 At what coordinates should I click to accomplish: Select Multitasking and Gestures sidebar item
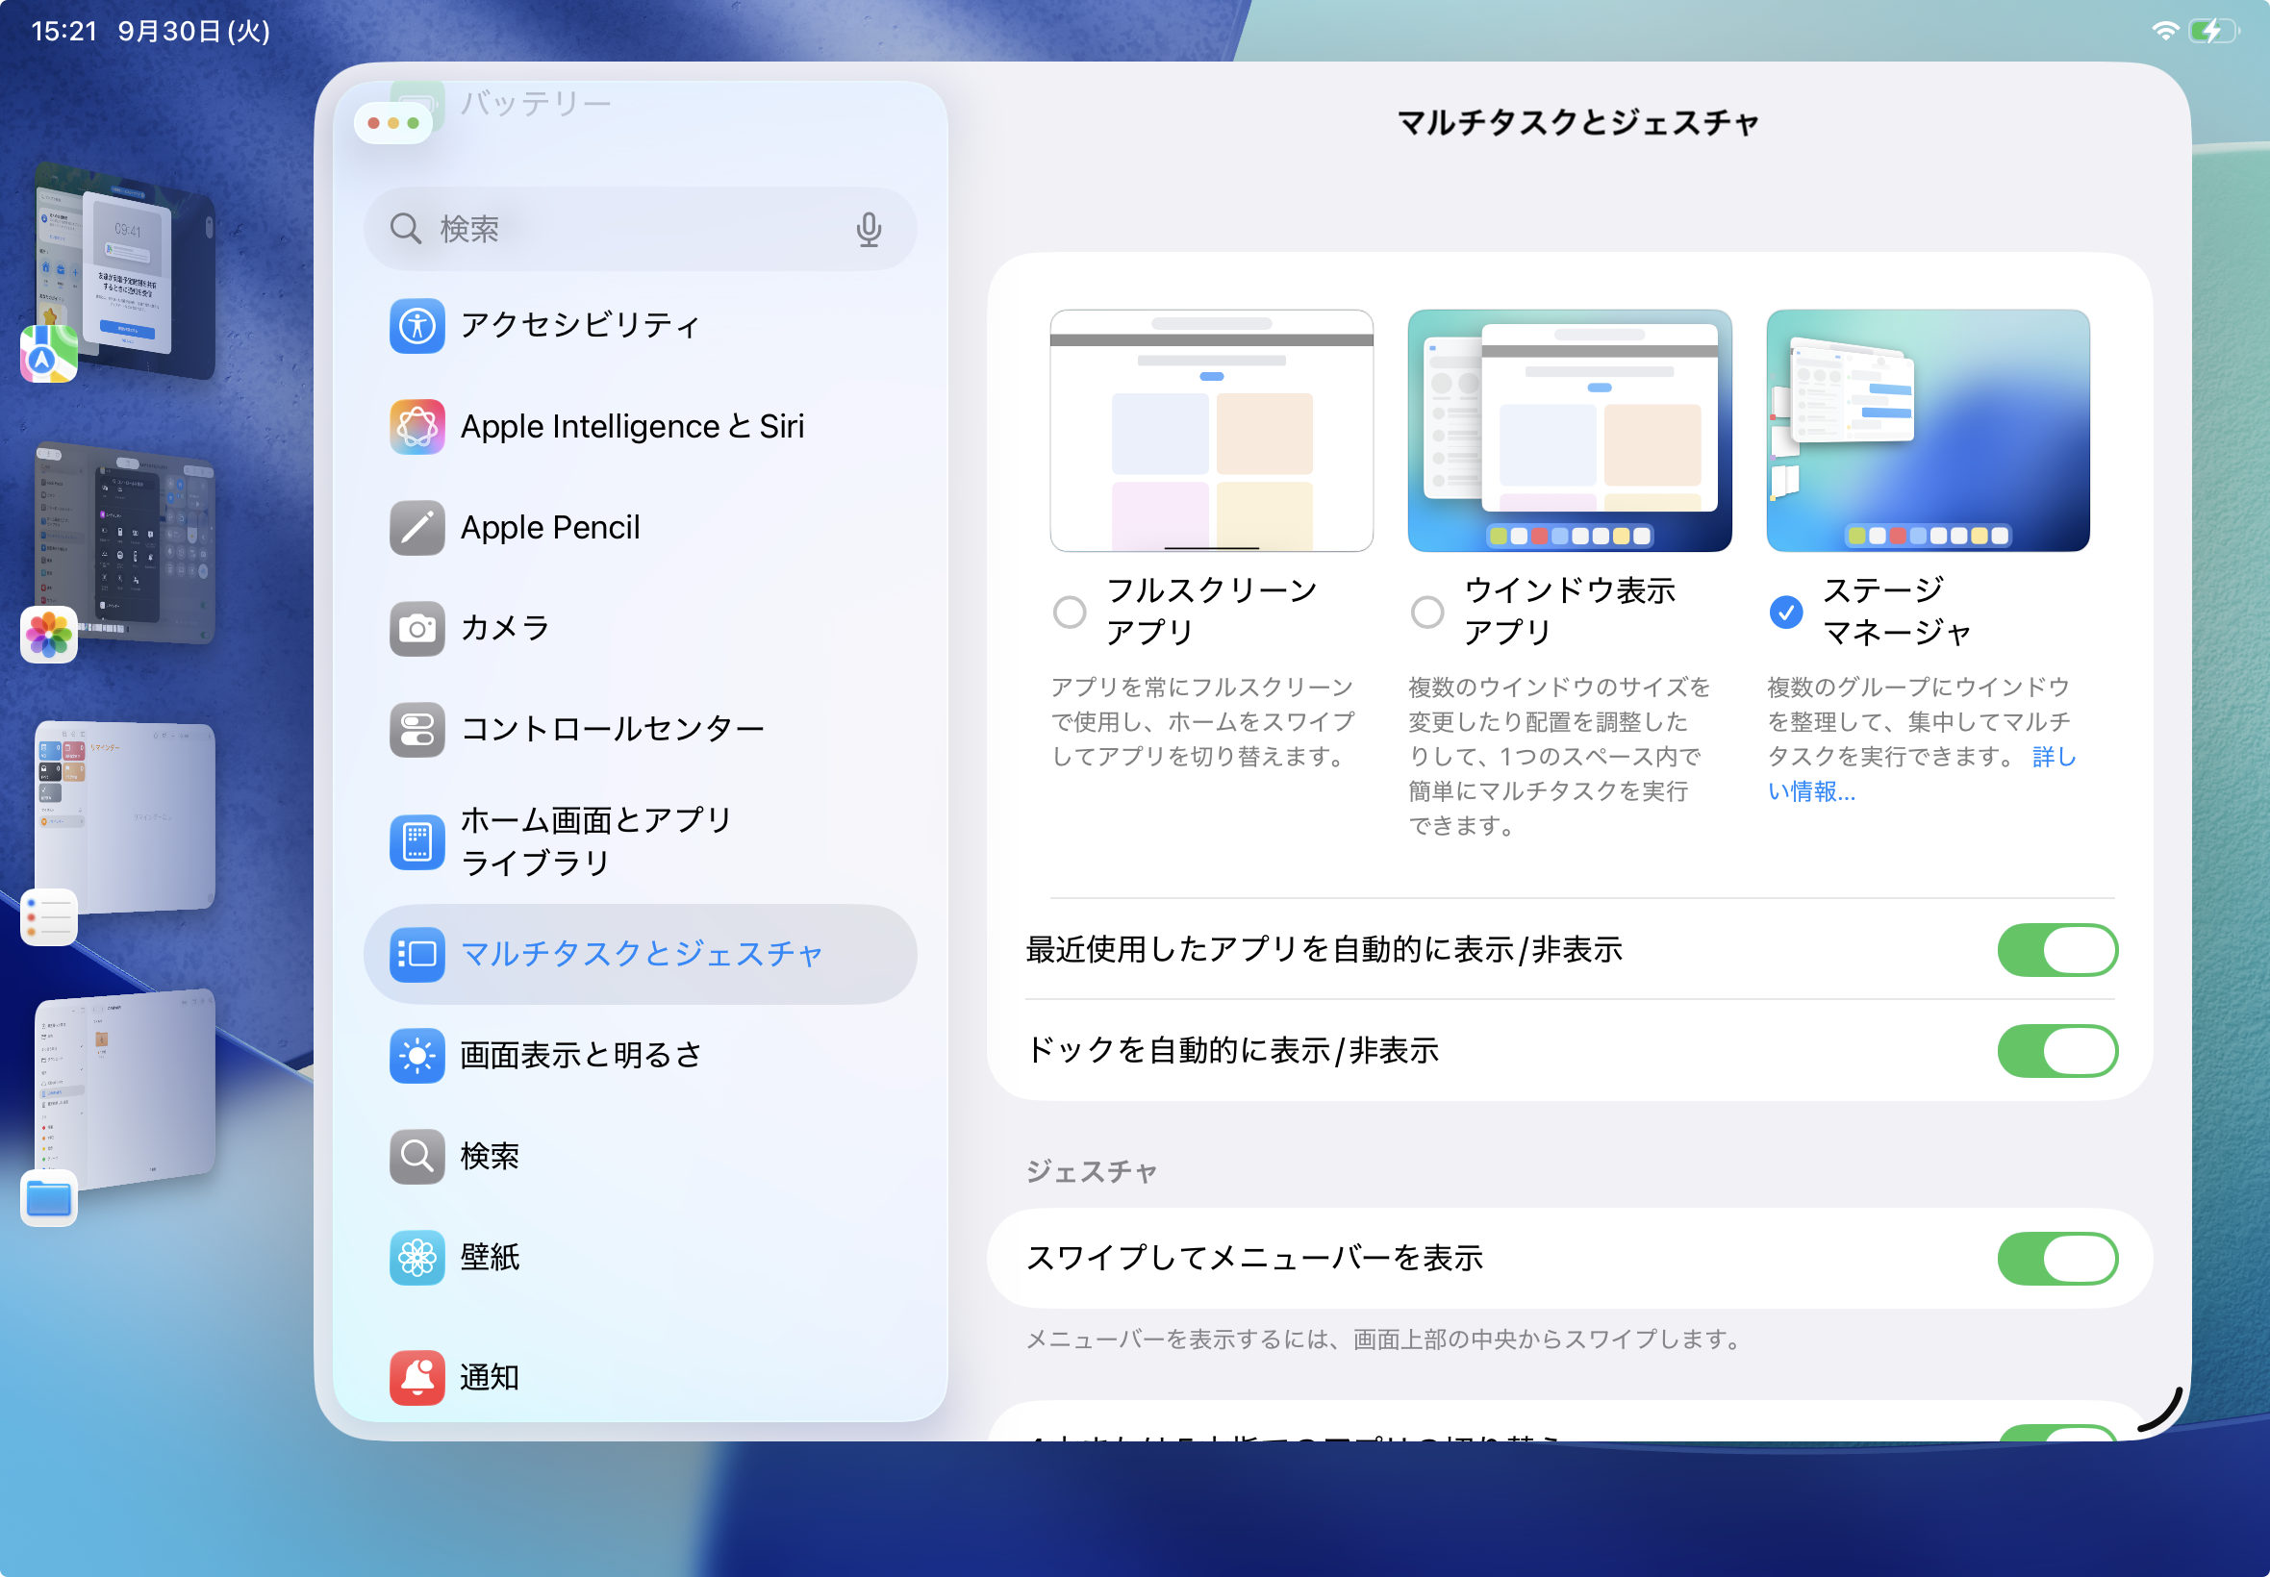[641, 954]
